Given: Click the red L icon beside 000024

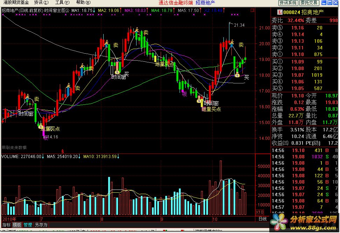Looking at the screenshot, I should [280, 12].
